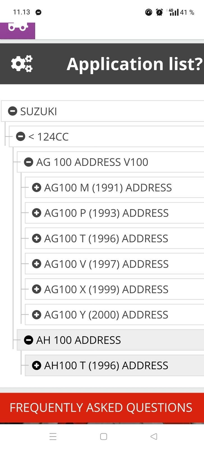Select AG100 T (1996) ADDRESS row
The image size is (204, 449).
pos(106,239)
